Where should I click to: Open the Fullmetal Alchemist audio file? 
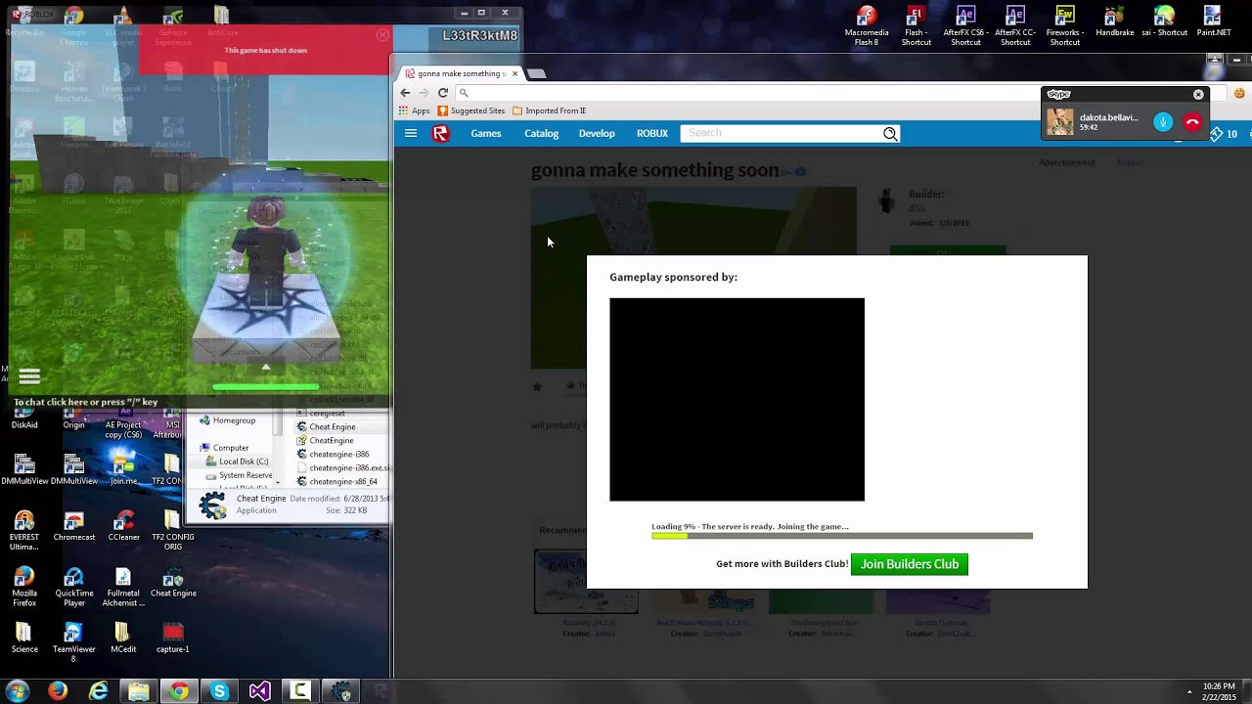[123, 587]
